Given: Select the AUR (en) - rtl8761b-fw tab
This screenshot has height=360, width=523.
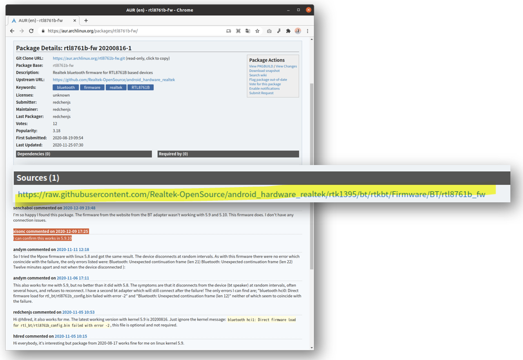Looking at the screenshot, I should [x=43, y=20].
